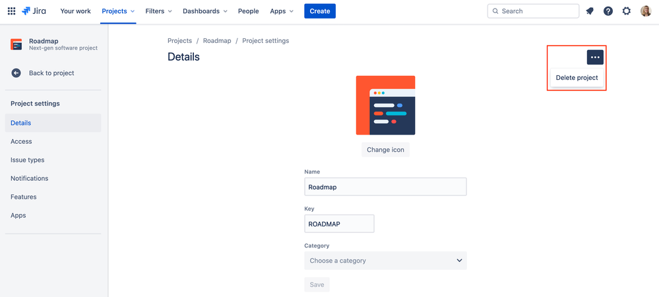Open Your work in the top navigation

[x=76, y=11]
